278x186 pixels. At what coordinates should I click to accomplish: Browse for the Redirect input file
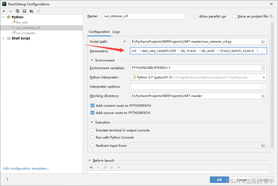coord(263,146)
